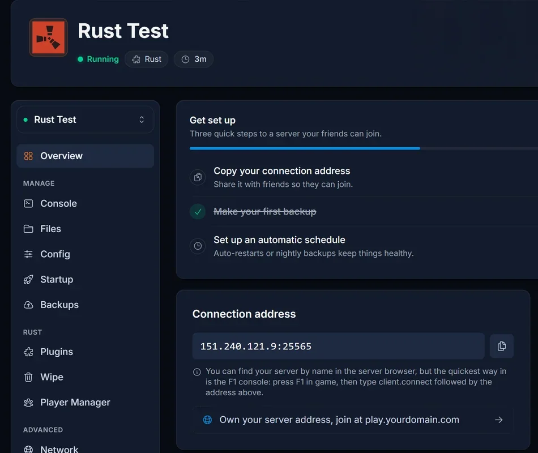Click the MANAGE section label

point(39,183)
